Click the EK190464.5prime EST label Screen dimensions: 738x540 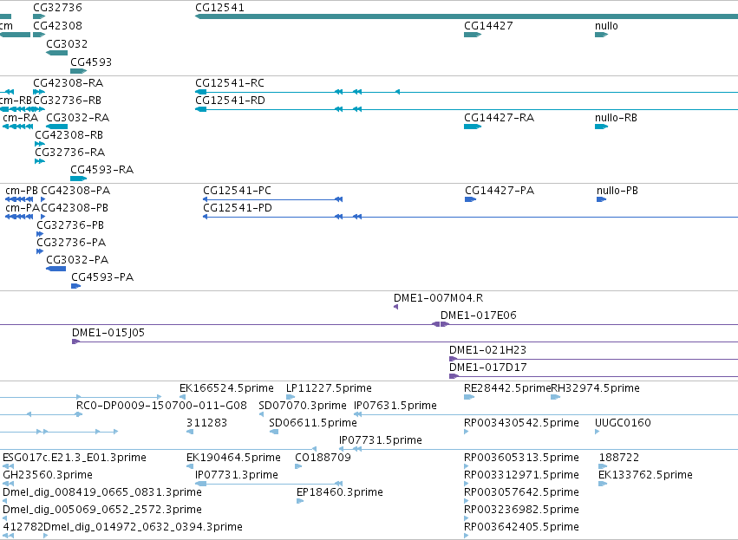click(233, 458)
